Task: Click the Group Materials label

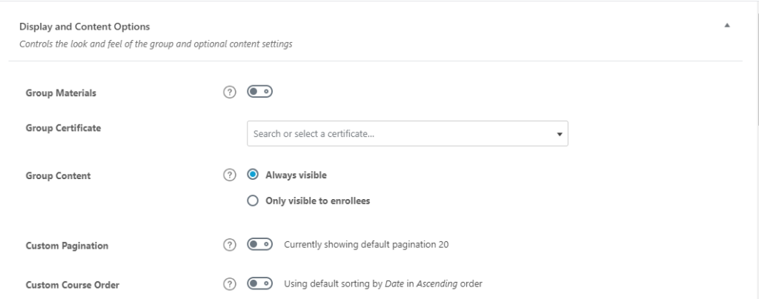Action: pos(61,93)
